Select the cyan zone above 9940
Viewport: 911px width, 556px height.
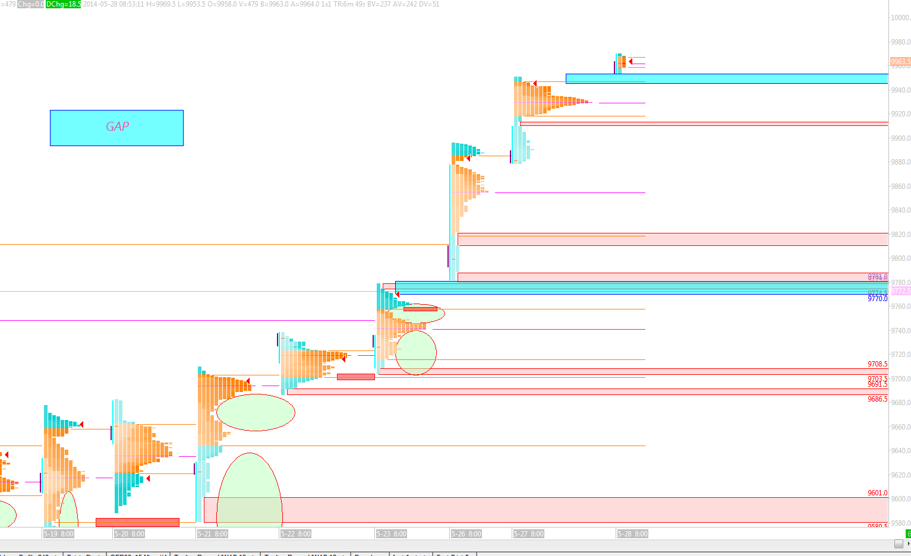(727, 78)
